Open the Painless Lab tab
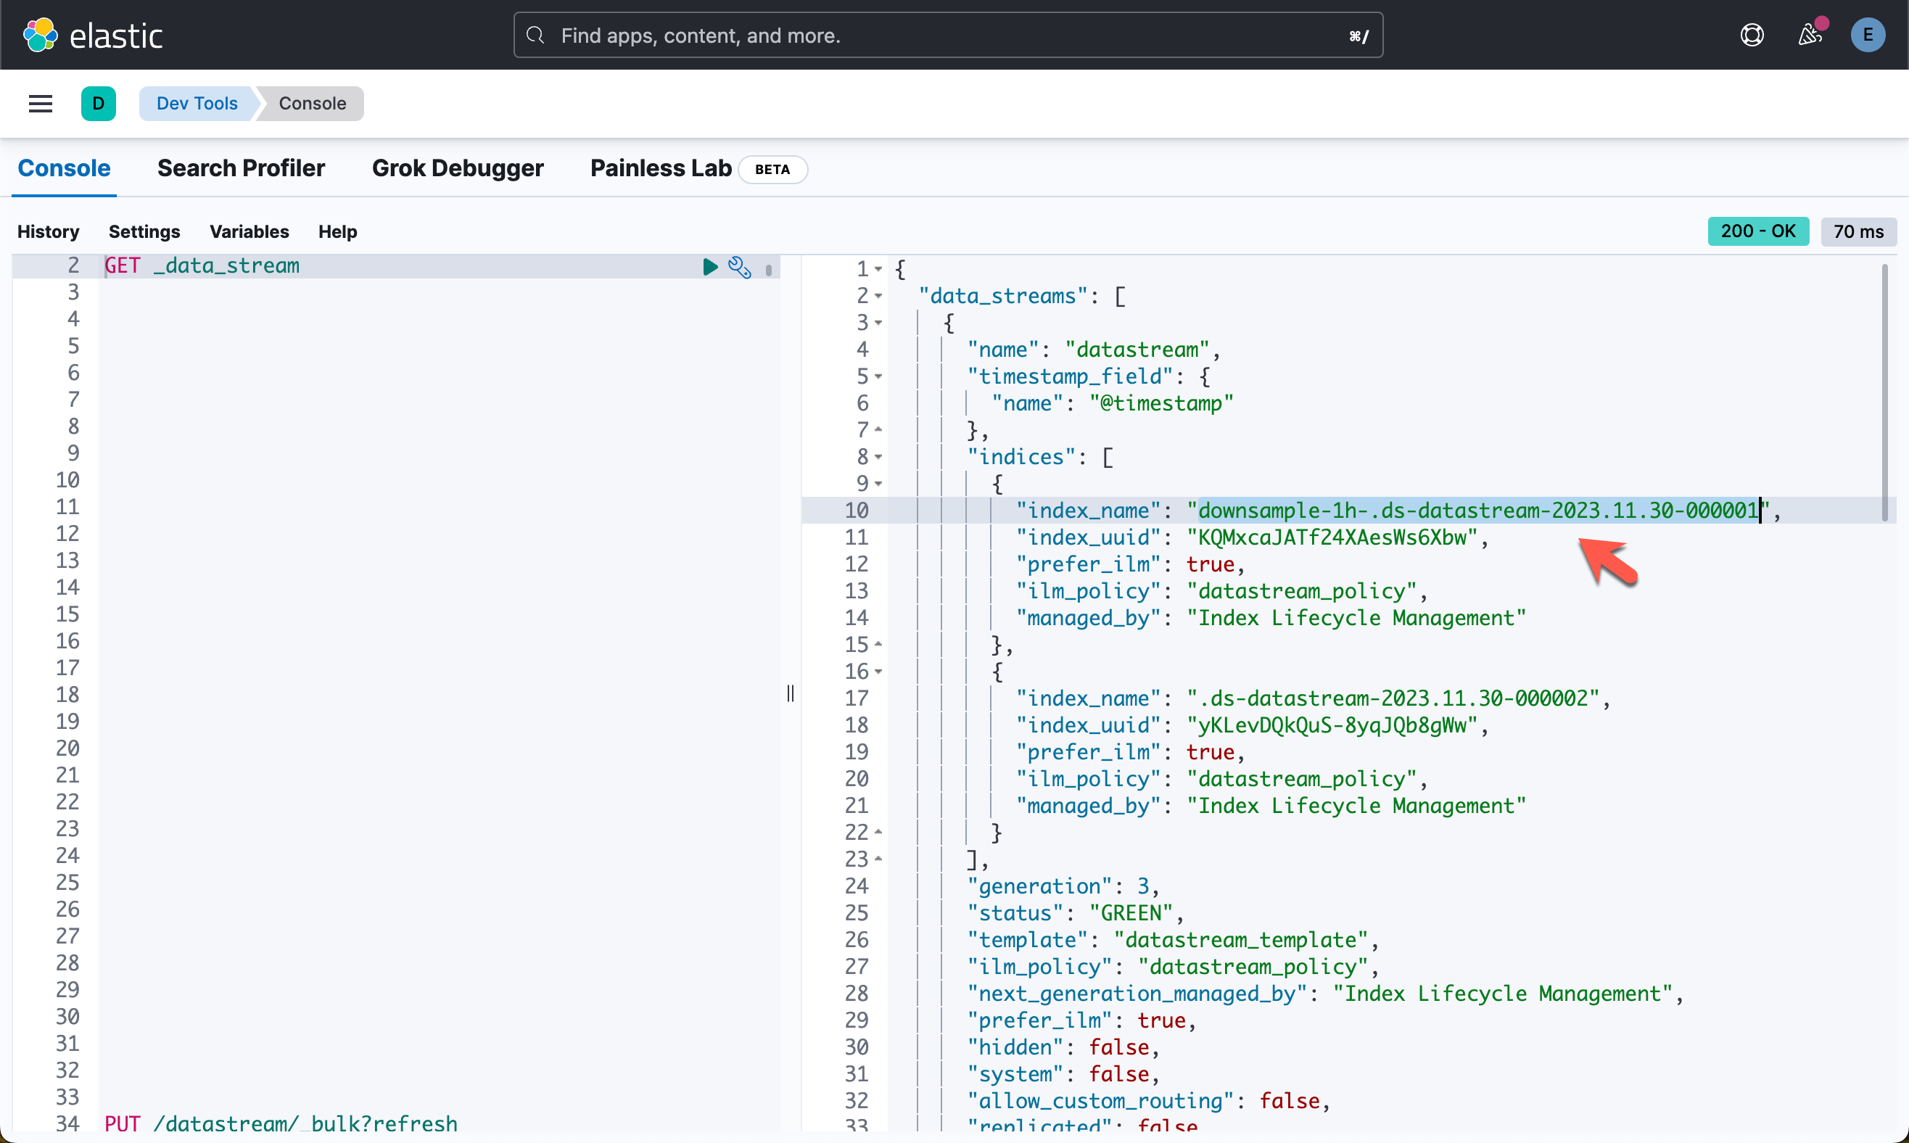1909x1143 pixels. pyautogui.click(x=661, y=168)
